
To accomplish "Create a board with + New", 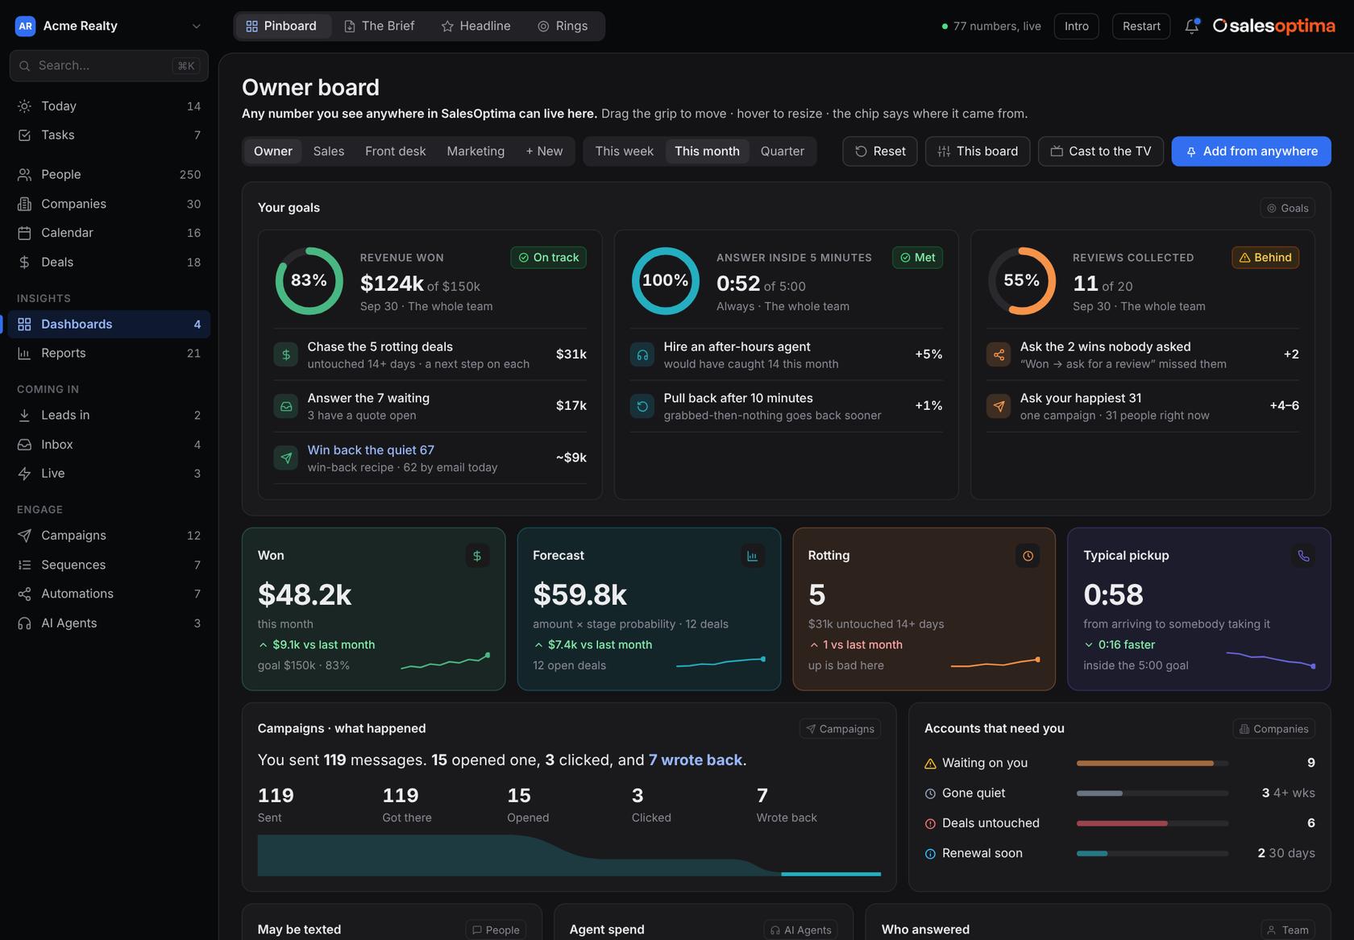I will pos(544,151).
